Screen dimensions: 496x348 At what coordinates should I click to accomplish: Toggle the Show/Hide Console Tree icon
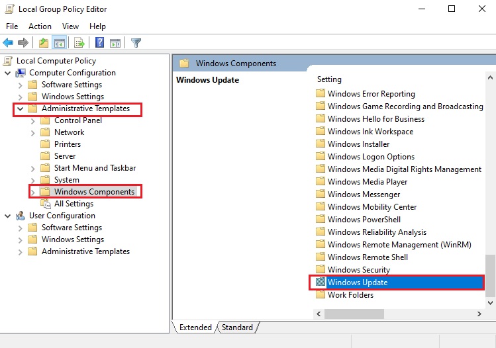(x=60, y=42)
